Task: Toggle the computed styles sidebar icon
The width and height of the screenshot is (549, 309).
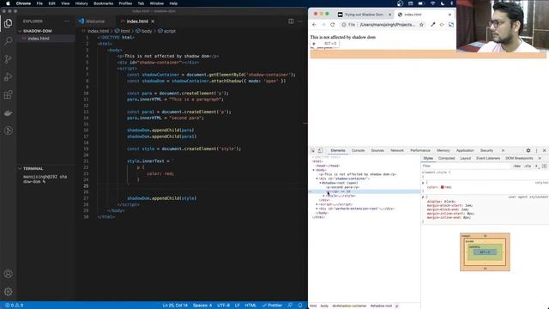Action: click(x=544, y=166)
